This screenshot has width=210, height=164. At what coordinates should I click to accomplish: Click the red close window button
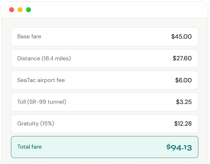12,10
